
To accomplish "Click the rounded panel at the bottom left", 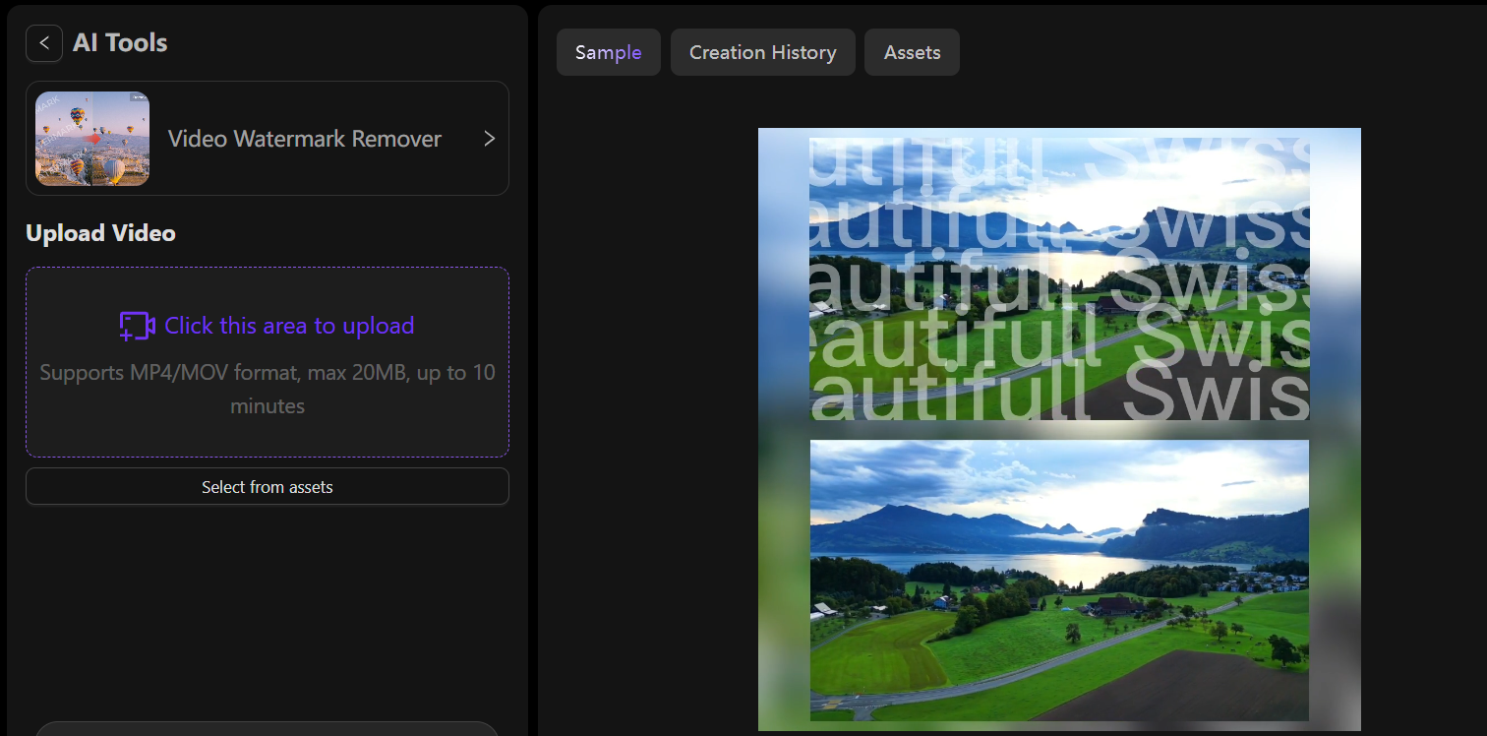I will click(267, 731).
